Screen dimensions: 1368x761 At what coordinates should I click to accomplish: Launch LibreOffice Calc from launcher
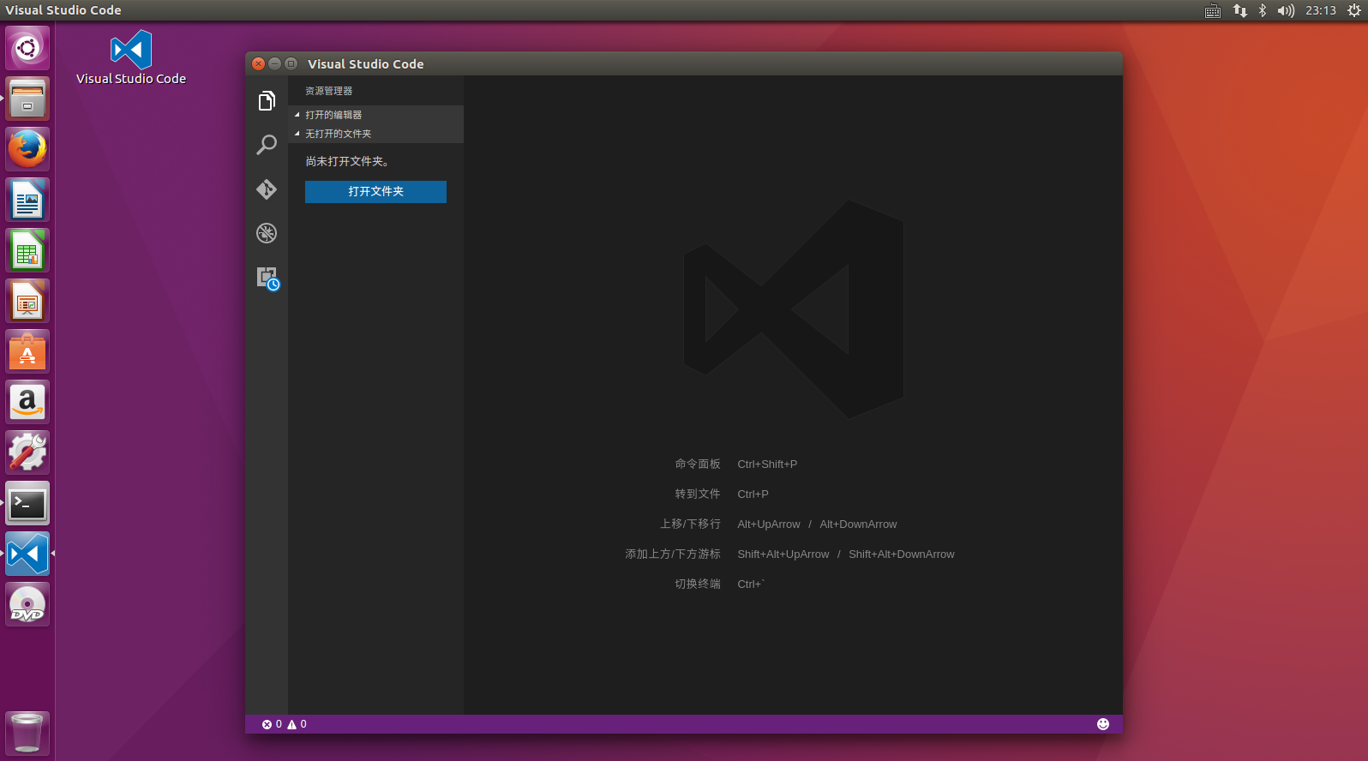pos(27,250)
